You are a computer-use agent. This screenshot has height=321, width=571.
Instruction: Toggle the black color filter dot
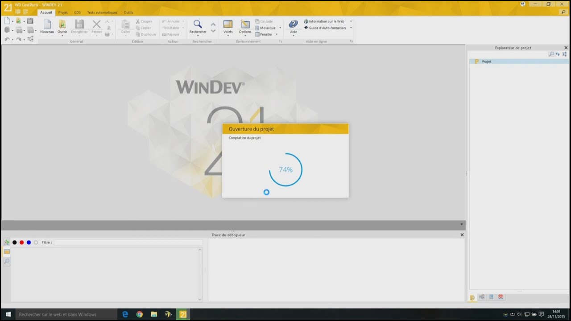click(14, 243)
